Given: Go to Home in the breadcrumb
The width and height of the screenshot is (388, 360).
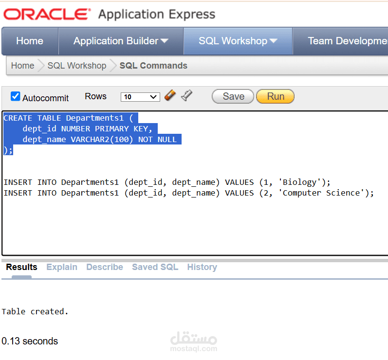Looking at the screenshot, I should click(x=22, y=66).
